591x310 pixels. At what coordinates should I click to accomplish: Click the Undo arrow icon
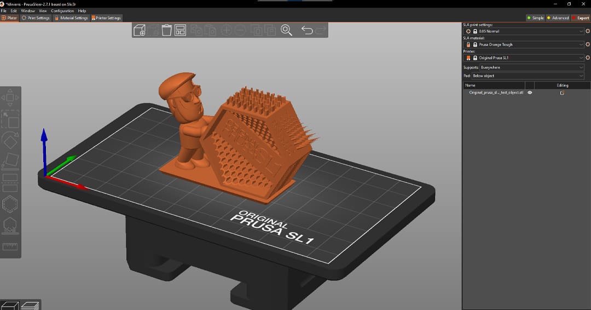click(307, 30)
